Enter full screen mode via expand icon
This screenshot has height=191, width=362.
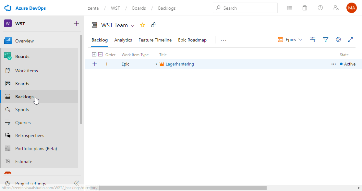click(x=350, y=39)
